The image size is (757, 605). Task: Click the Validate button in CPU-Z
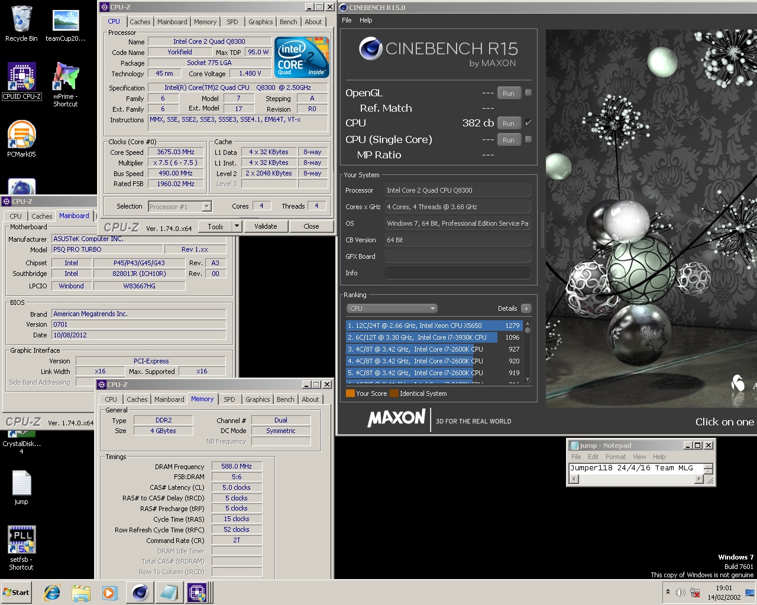266,226
